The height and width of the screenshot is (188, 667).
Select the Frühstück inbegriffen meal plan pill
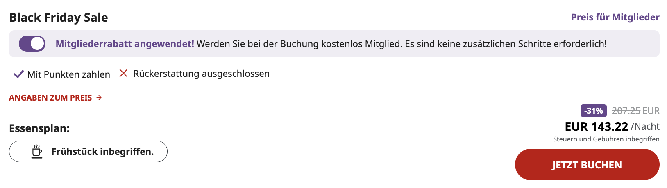(88, 152)
